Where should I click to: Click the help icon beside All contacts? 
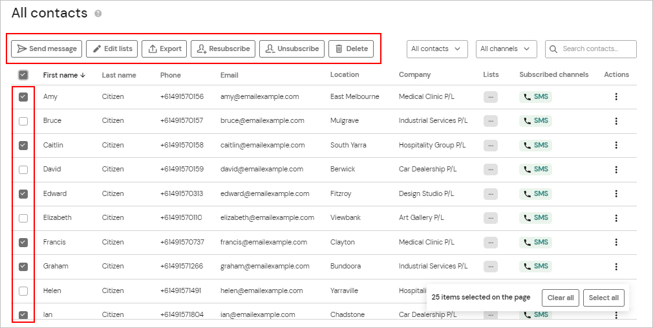tap(98, 14)
